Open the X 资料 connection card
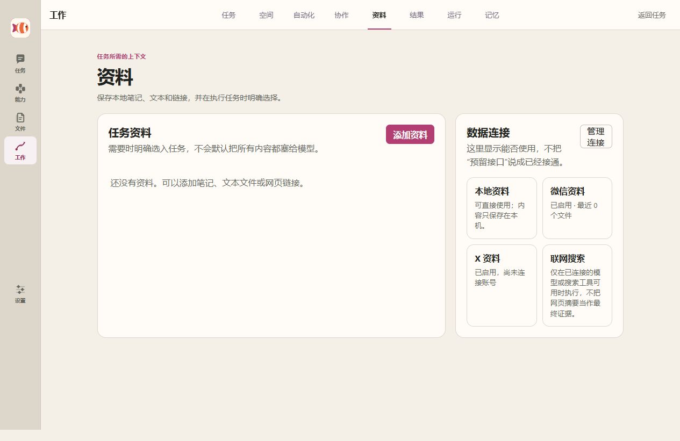Viewport: 680px width, 441px height. [502, 285]
